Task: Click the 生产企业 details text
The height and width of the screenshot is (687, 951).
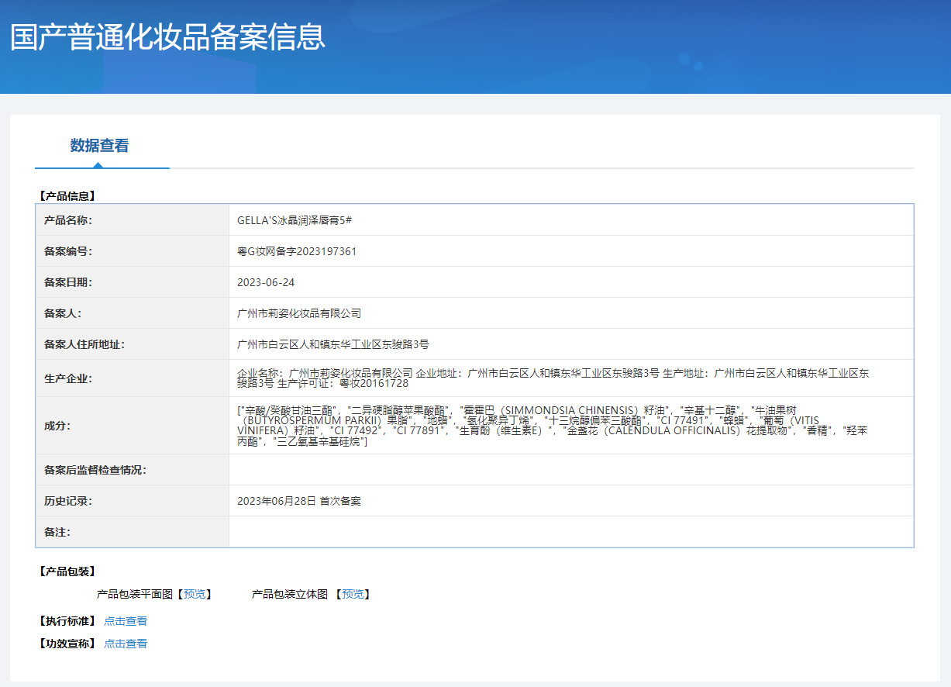Action: pos(553,378)
